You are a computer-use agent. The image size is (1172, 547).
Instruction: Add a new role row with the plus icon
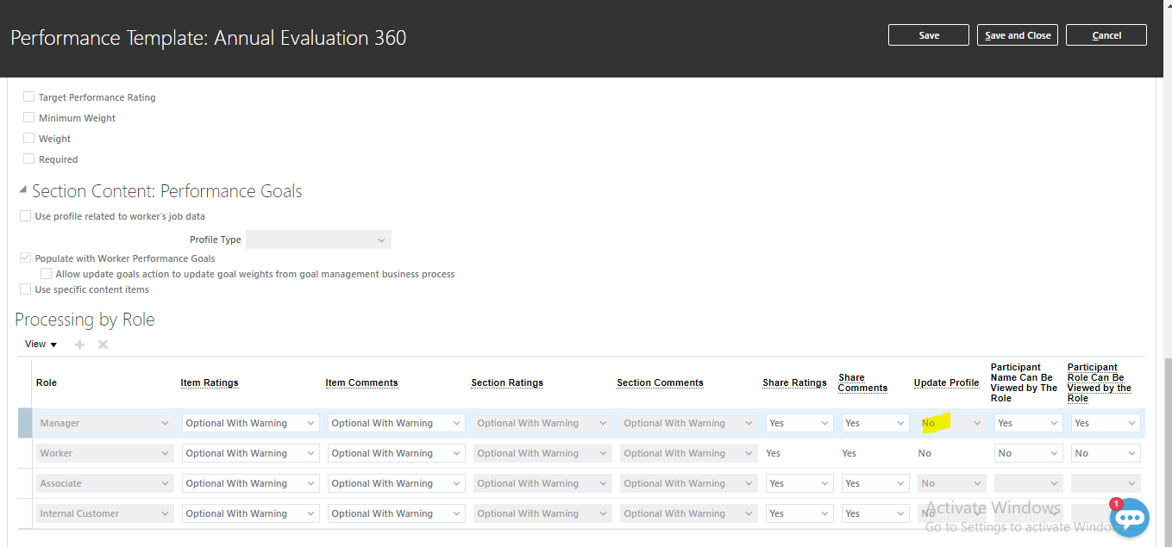(x=79, y=344)
